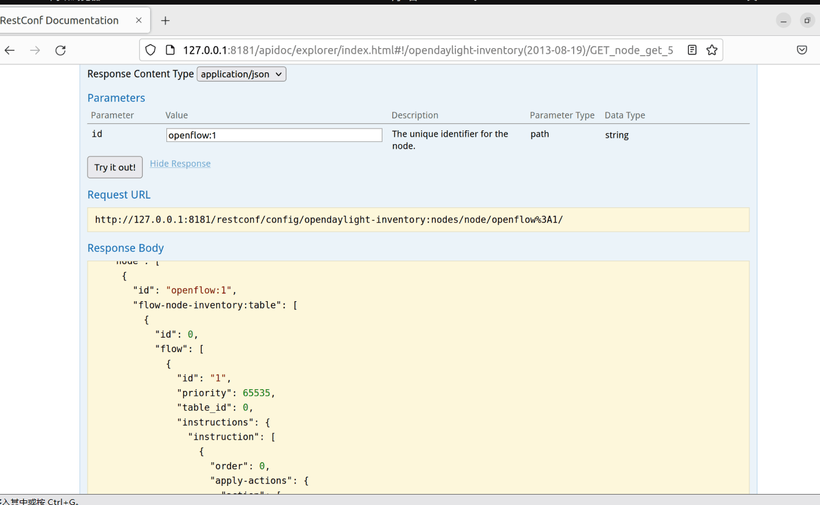Open the tracking protection shield icon
Image resolution: width=820 pixels, height=505 pixels.
(151, 50)
